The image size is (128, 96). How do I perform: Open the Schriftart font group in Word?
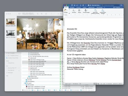tap(74, 11)
